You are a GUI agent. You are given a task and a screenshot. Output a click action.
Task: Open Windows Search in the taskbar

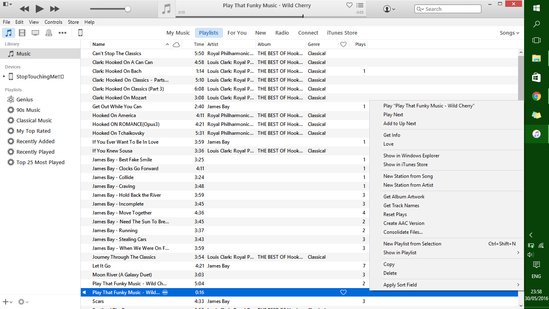tap(536, 24)
